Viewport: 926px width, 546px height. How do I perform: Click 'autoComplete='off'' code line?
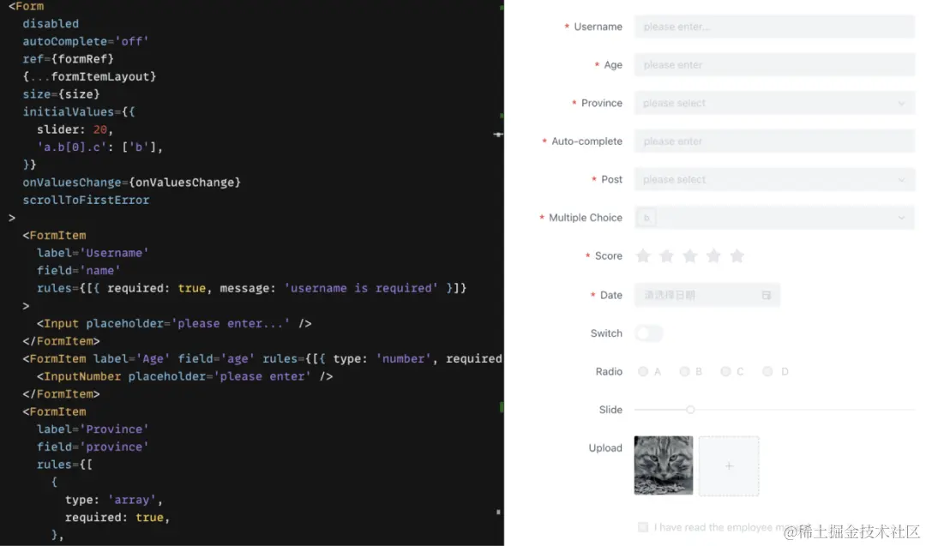86,41
